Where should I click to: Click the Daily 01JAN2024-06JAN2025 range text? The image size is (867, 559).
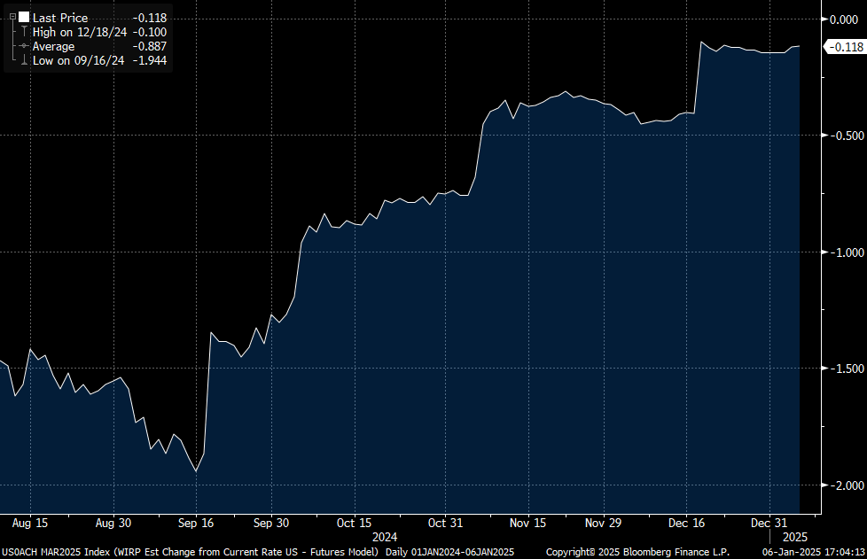tap(449, 552)
